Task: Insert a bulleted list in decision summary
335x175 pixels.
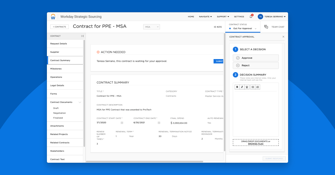Action: click(x=253, y=87)
